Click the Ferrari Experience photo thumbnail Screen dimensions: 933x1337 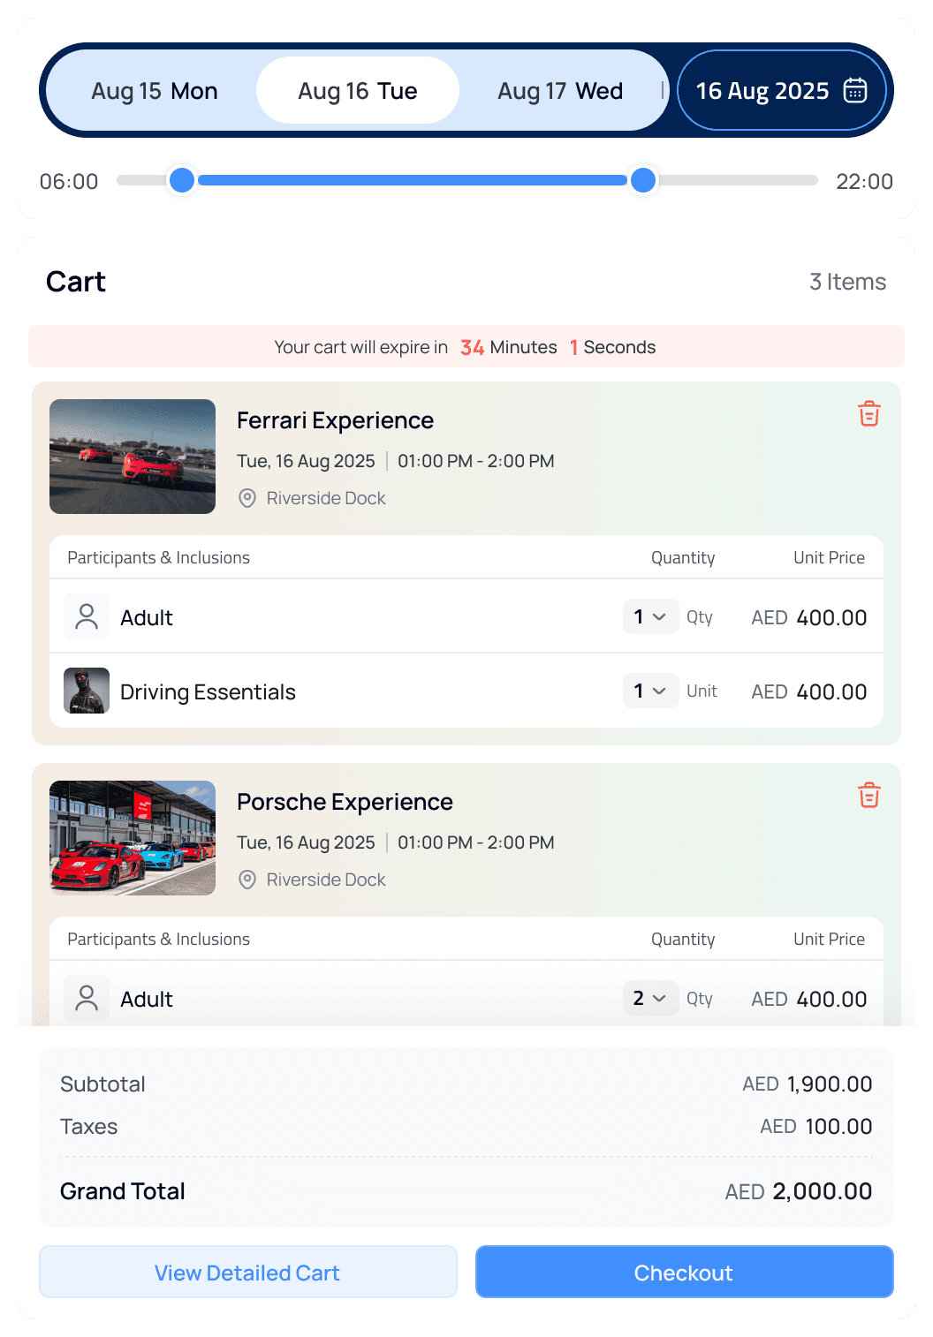pyautogui.click(x=132, y=457)
